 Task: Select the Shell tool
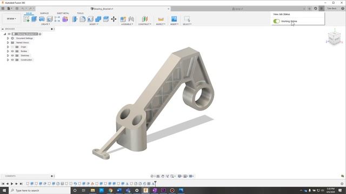[90, 19]
